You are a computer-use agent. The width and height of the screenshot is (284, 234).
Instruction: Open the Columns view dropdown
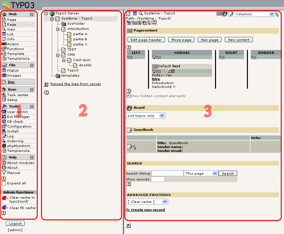pyautogui.click(x=255, y=14)
